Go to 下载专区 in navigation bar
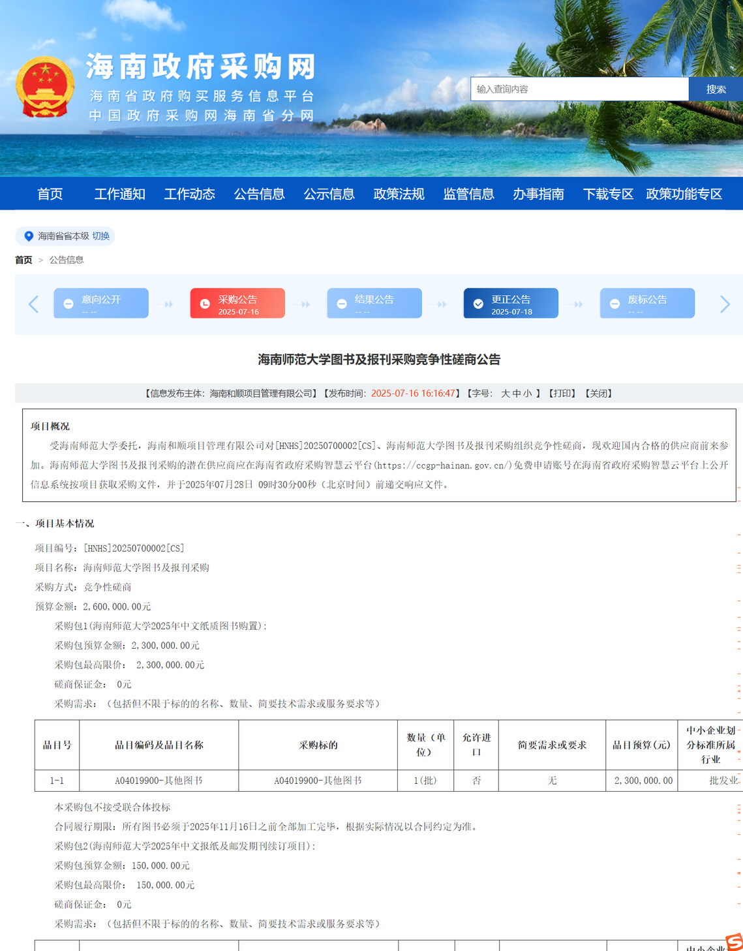 (x=608, y=194)
